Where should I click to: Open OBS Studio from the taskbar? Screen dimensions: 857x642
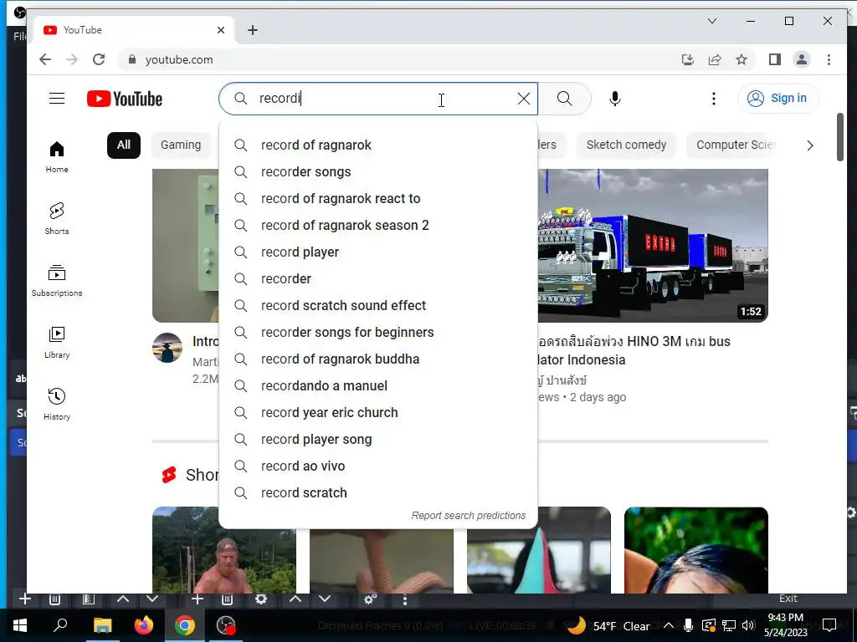coord(226,625)
